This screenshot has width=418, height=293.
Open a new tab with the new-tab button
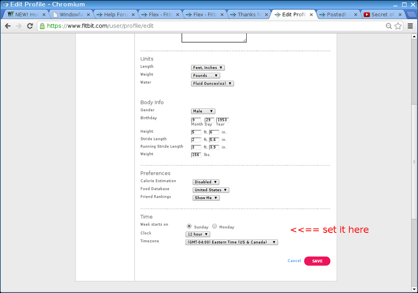tap(411, 14)
